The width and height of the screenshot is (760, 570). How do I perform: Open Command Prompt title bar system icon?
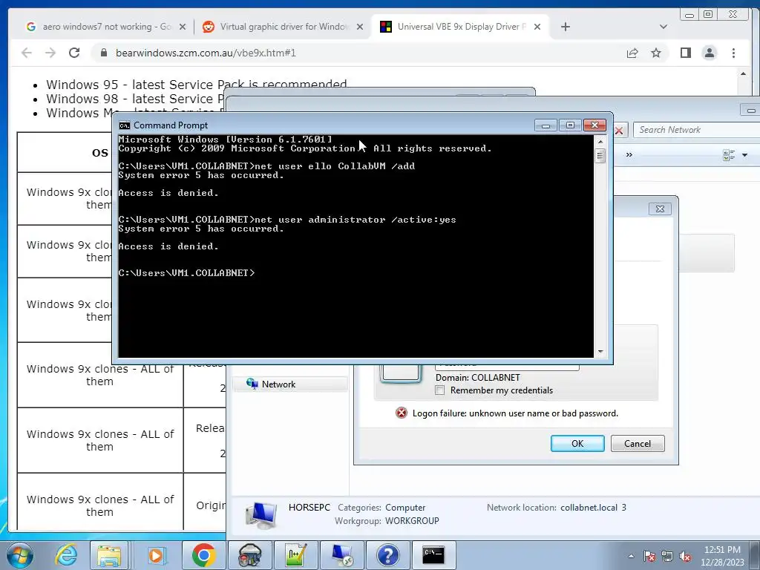tap(125, 125)
